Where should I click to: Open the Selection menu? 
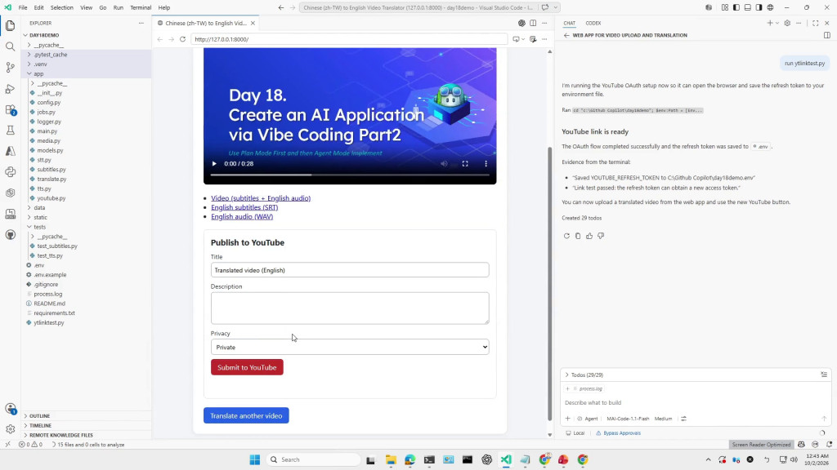point(62,7)
